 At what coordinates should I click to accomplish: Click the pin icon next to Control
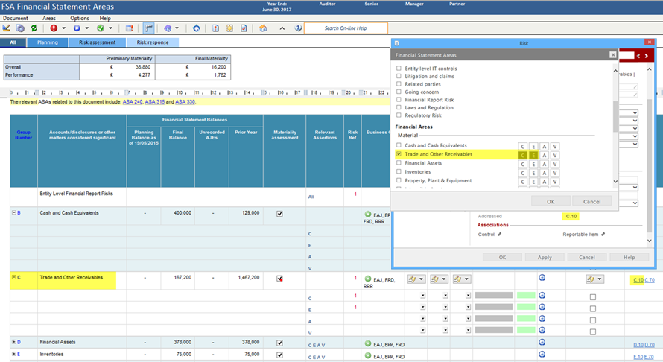pos(499,235)
